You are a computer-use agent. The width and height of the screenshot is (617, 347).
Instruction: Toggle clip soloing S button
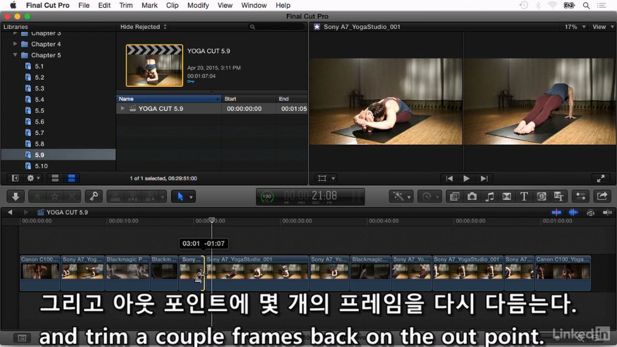tap(590, 212)
